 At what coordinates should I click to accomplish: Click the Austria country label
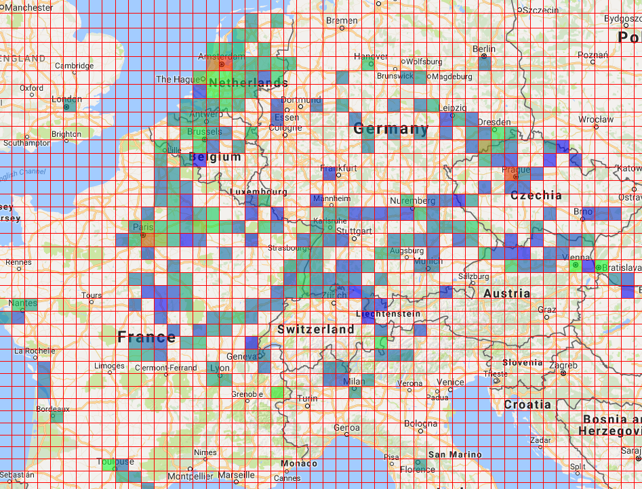pyautogui.click(x=507, y=293)
